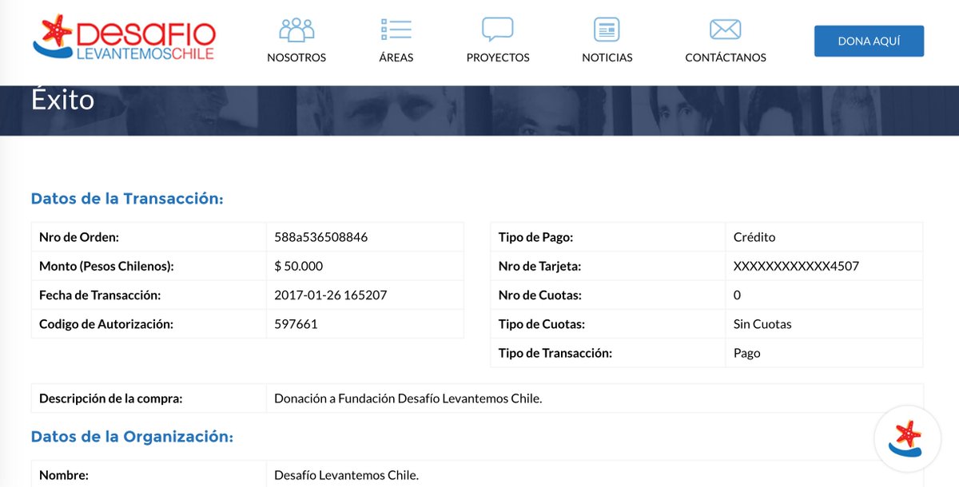Image resolution: width=959 pixels, height=487 pixels.
Task: Select the card number XXXXXXXXXXXX4507
Action: coord(796,266)
